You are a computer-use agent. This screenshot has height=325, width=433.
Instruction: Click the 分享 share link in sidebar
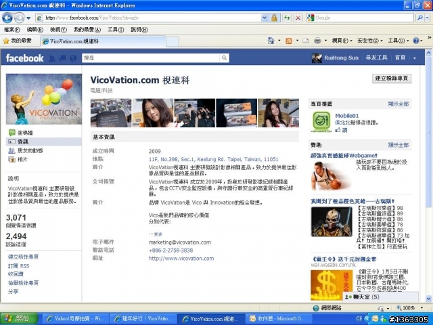[13, 291]
